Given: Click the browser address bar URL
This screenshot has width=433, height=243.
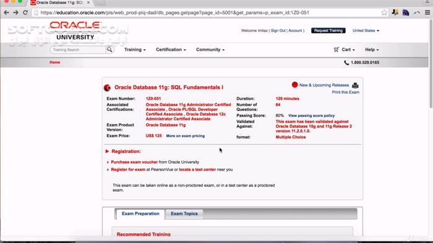Looking at the screenshot, I should click(175, 13).
